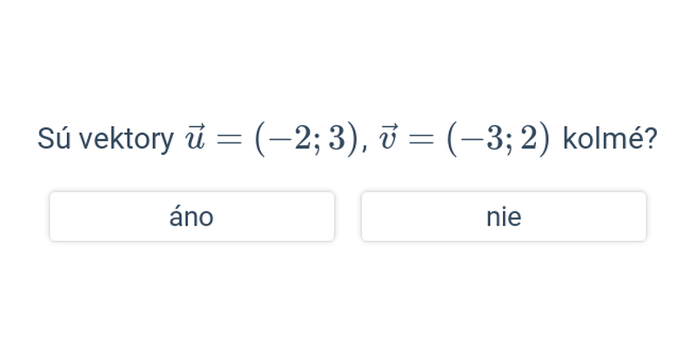Image resolution: width=696 pixels, height=348 pixels.
Task: Click the vector u symbol with arrow
Action: pyautogui.click(x=195, y=139)
